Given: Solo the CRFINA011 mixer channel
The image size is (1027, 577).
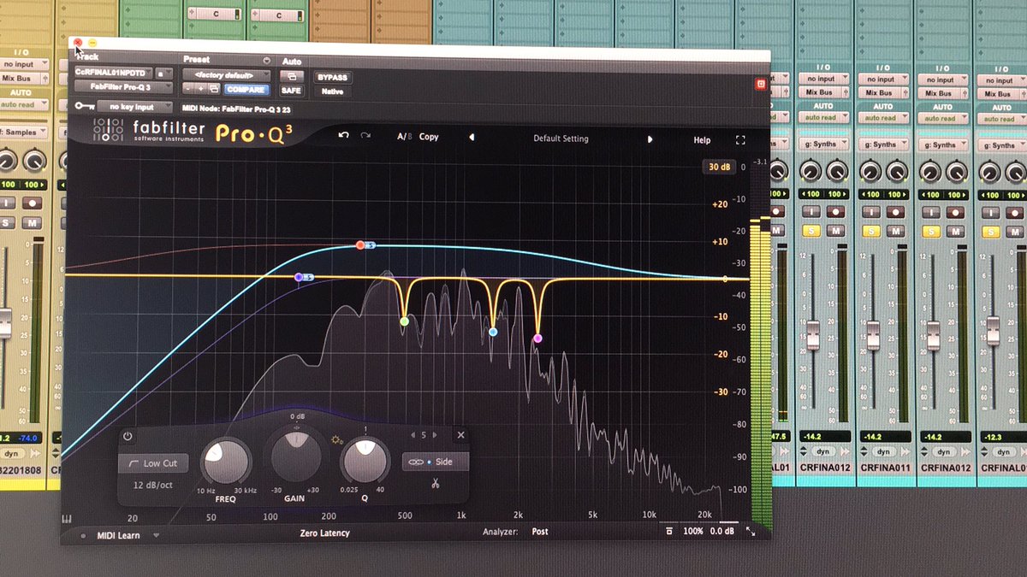Looking at the screenshot, I should point(871,231).
